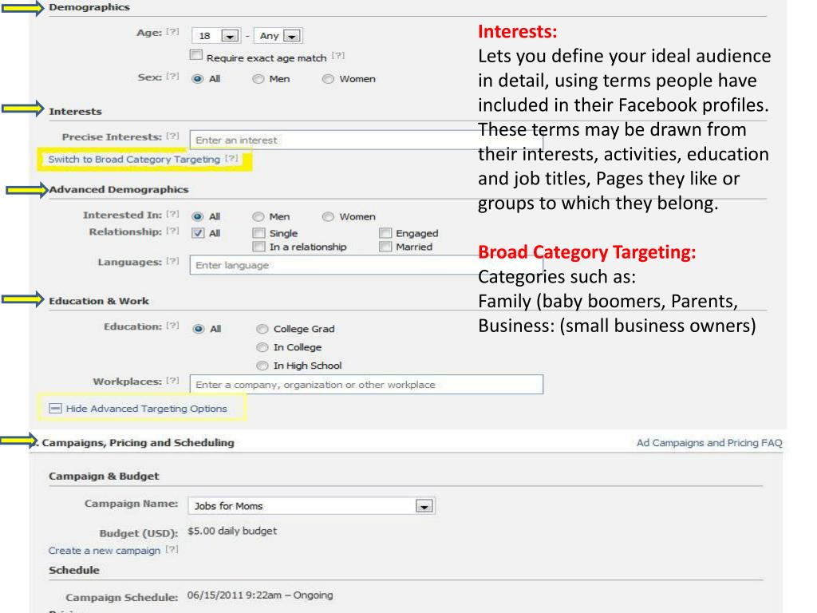This screenshot has width=817, height=613.
Task: Open the minimum age dropdown showing 18
Action: [x=216, y=36]
